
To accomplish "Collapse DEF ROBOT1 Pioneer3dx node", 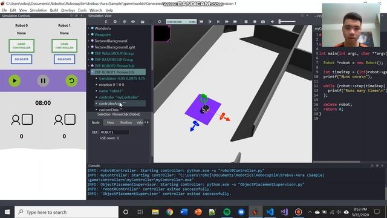I will point(89,72).
